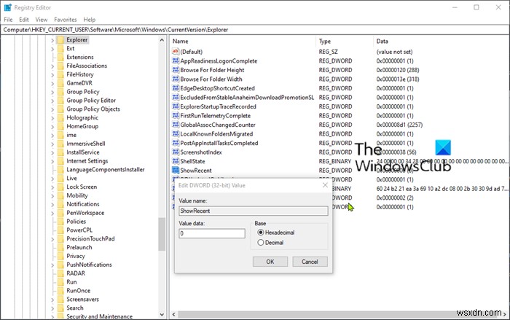Click the Search key folder icon
This screenshot has height=320, width=510.
click(60, 308)
